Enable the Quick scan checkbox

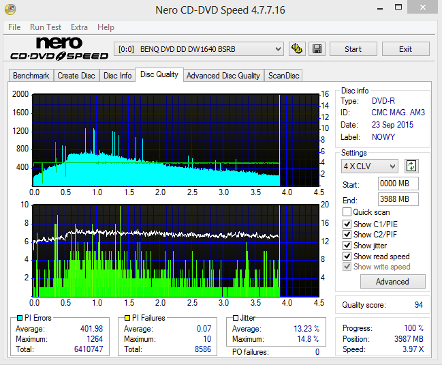click(x=347, y=211)
